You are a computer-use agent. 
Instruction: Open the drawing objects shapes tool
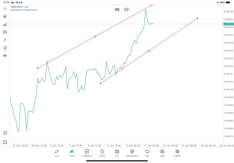coord(5,48)
